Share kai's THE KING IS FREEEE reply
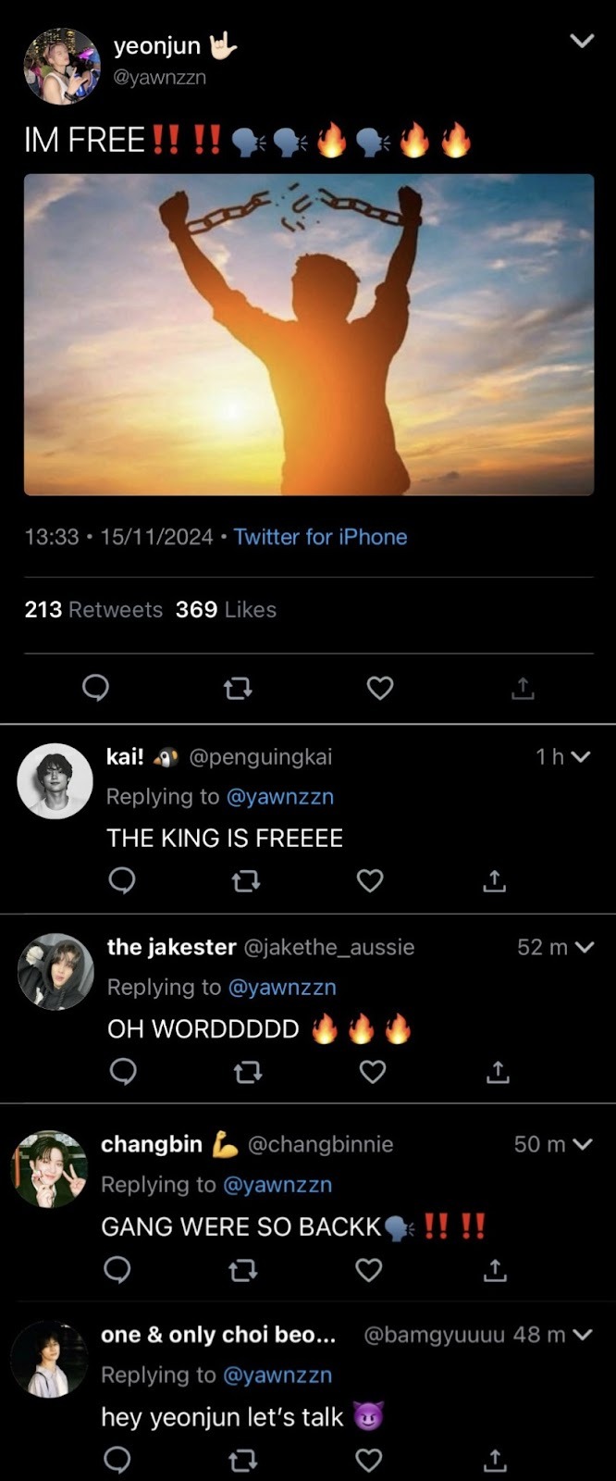Viewport: 616px width, 1481px height. tap(494, 880)
